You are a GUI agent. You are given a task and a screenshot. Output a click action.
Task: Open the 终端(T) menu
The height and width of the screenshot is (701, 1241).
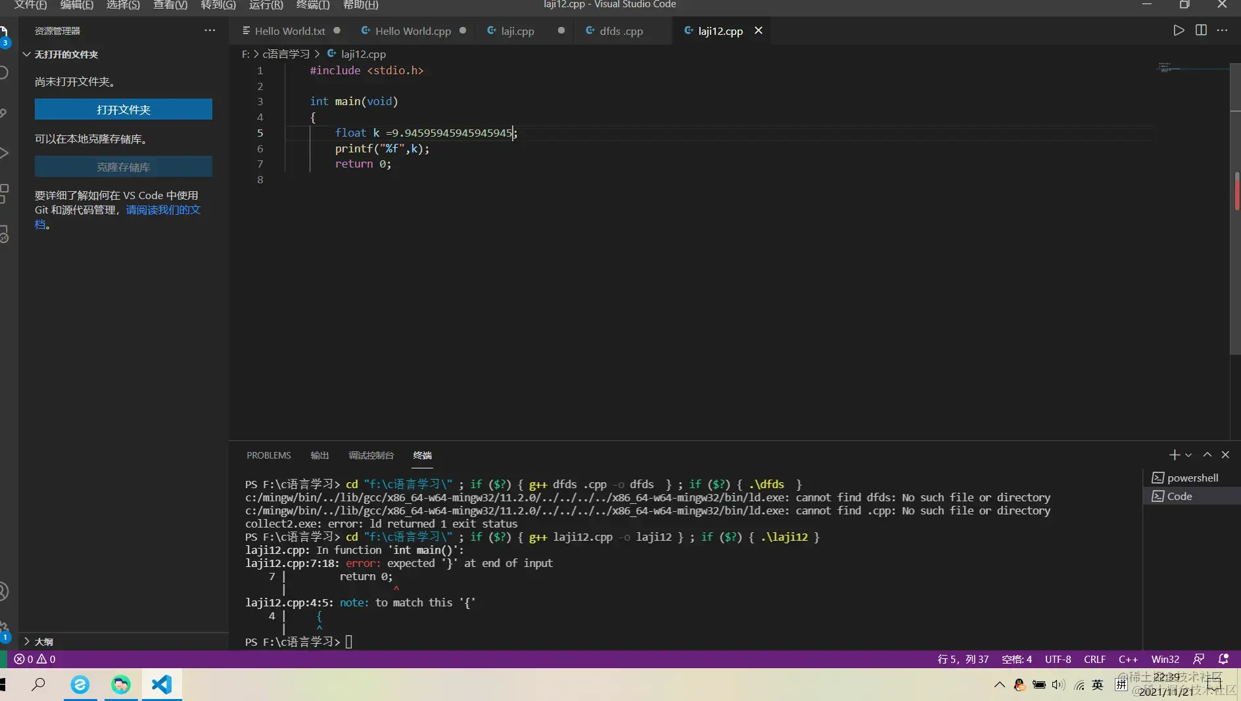[x=313, y=5]
